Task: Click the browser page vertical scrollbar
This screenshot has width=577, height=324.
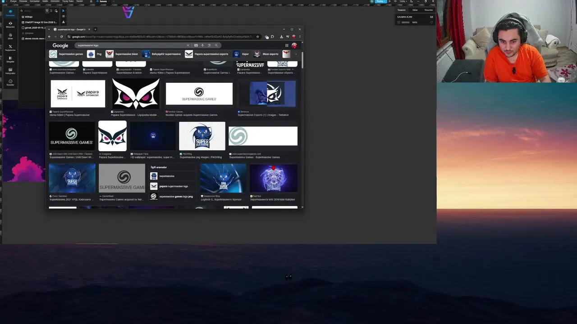Action: pos(302,60)
